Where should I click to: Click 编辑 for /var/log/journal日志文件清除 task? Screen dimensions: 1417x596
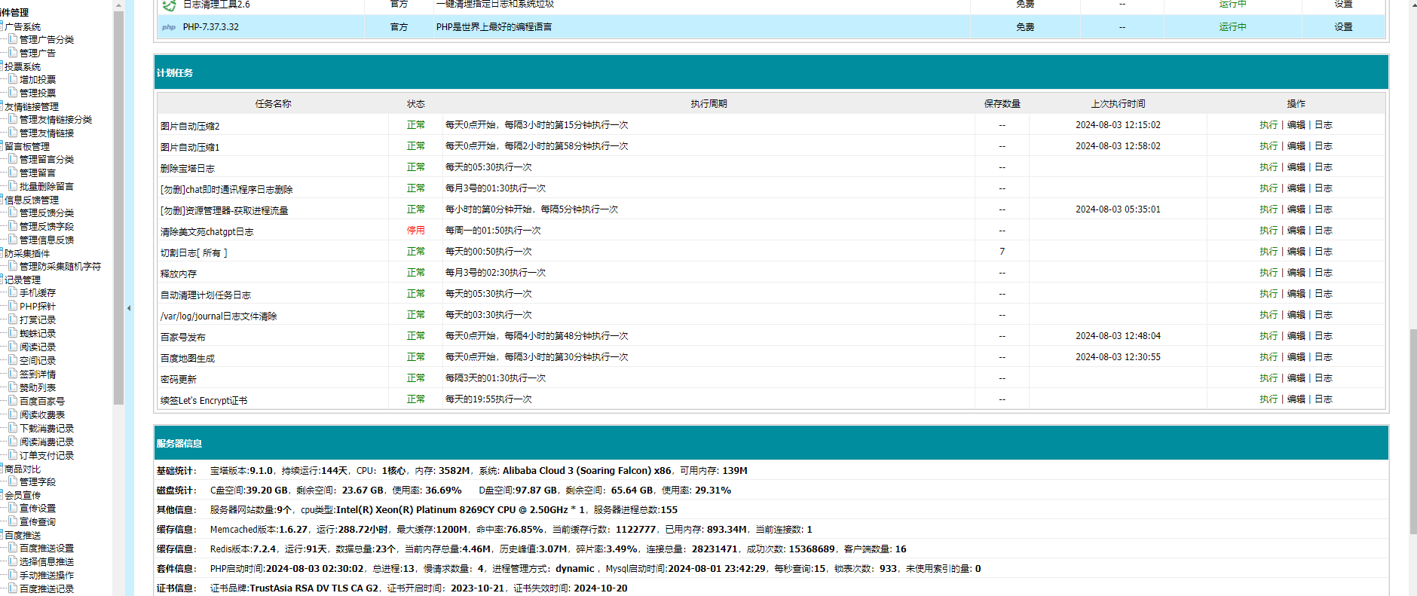coord(1296,315)
